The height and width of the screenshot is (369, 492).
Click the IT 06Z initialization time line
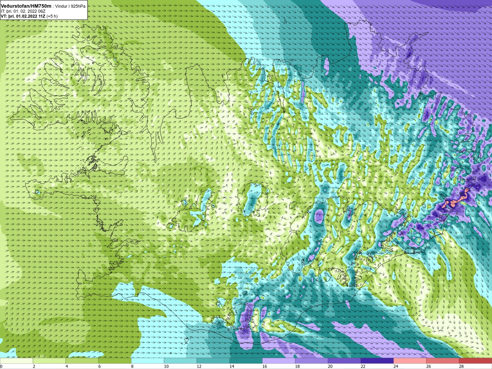pyautogui.click(x=23, y=11)
